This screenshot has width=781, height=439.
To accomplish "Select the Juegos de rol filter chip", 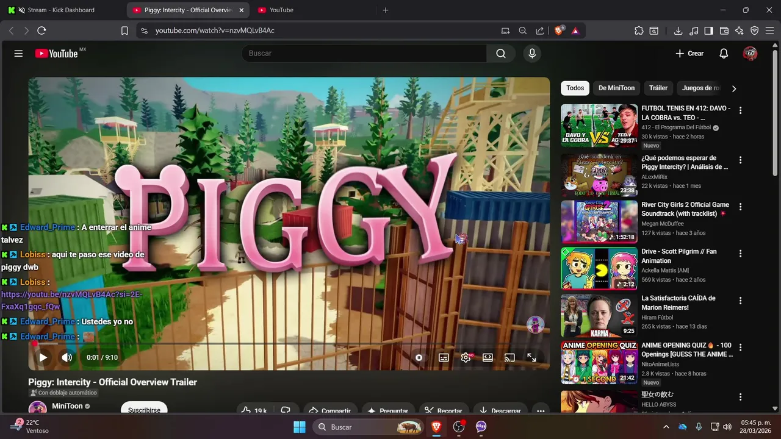I will click(x=700, y=88).
